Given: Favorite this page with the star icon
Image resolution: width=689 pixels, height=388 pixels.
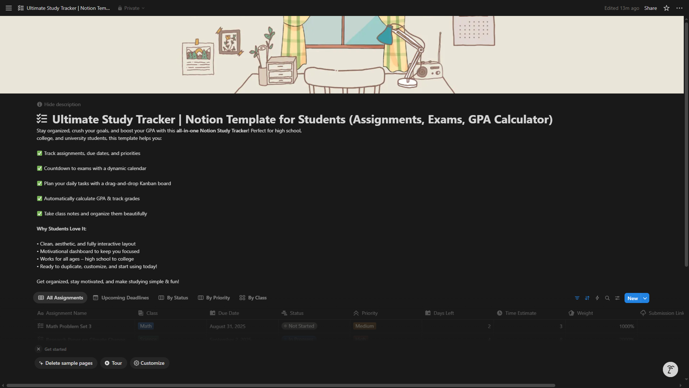Looking at the screenshot, I should [x=666, y=8].
